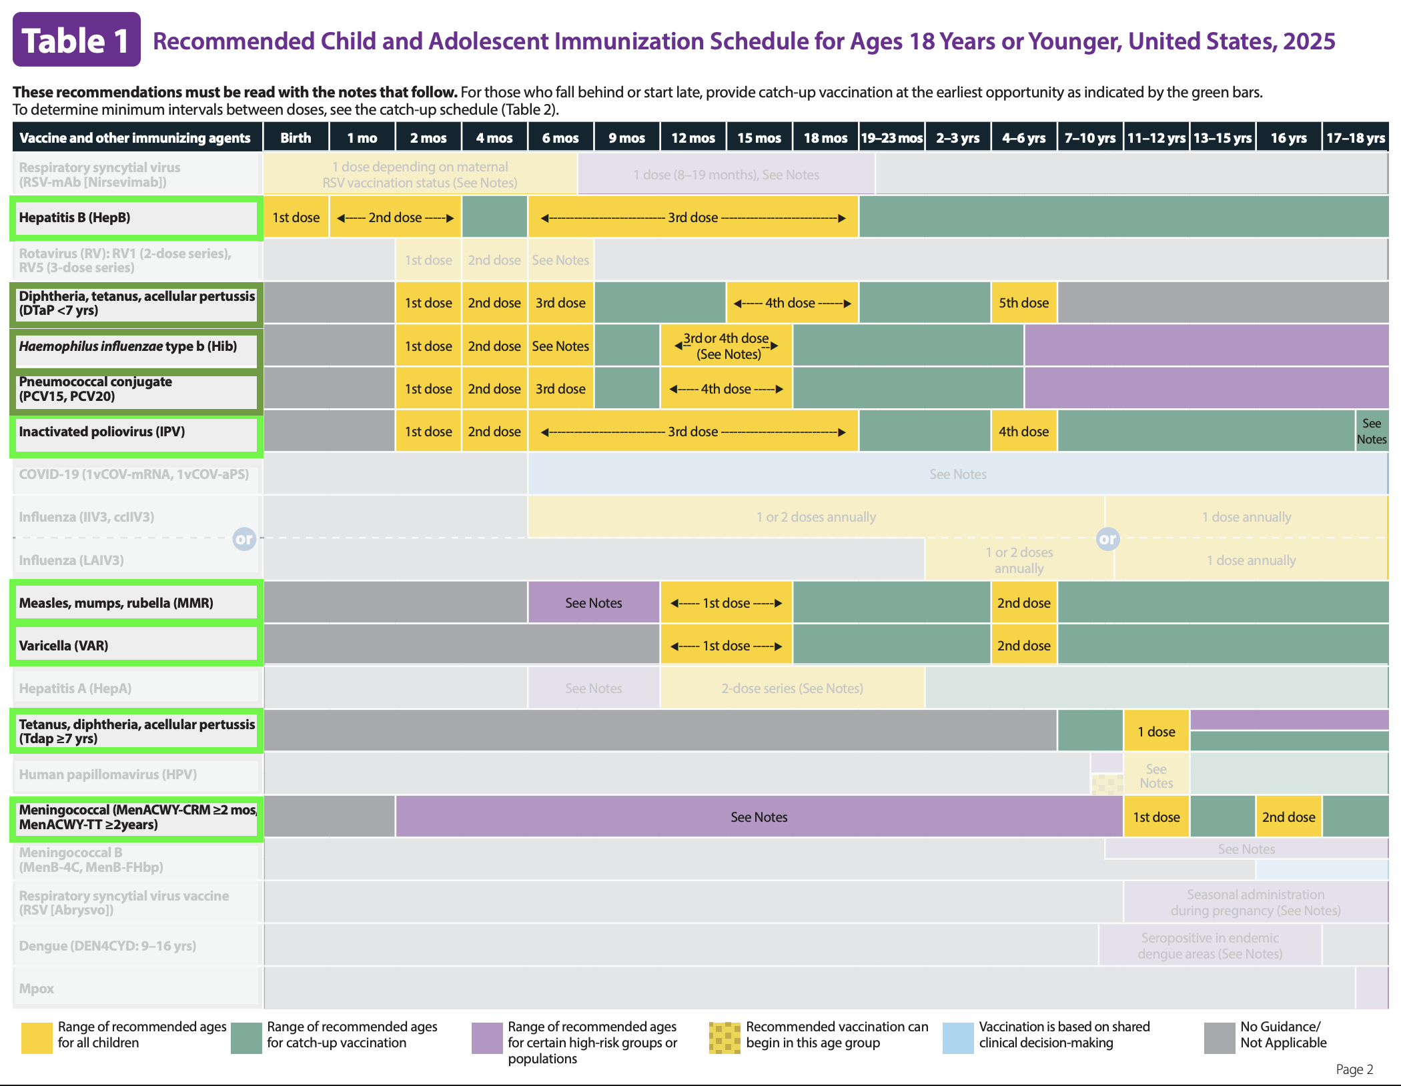Screen dimensions: 1401x1086
Task: Click the HepB 1st dose cell
Action: tap(296, 217)
